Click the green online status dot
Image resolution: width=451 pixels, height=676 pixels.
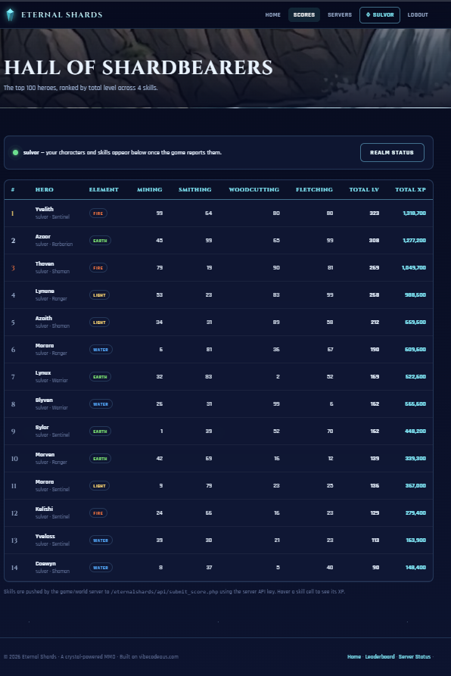coord(15,153)
